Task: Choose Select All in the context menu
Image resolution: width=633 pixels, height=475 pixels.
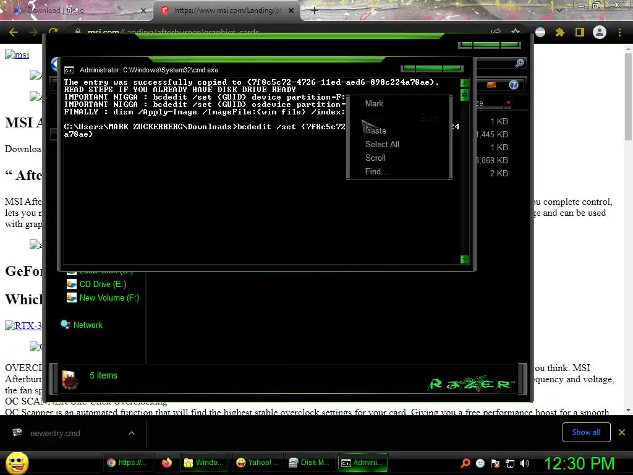Action: pos(382,144)
